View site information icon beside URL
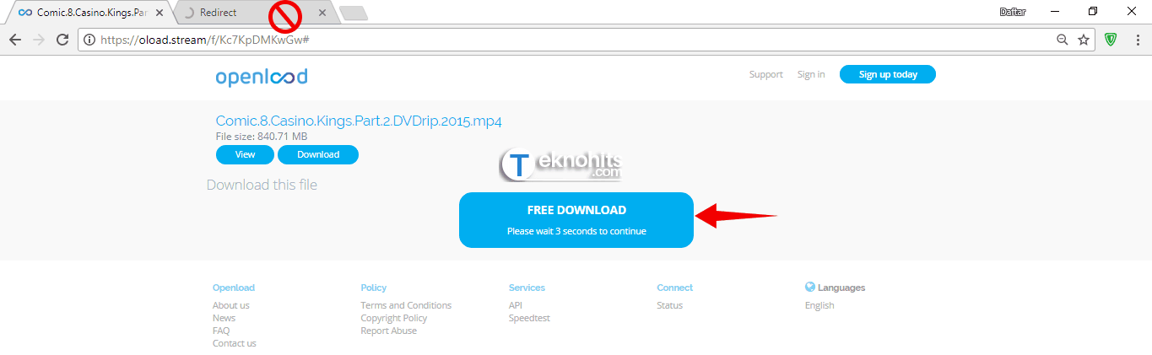1152x355 pixels. pyautogui.click(x=89, y=40)
